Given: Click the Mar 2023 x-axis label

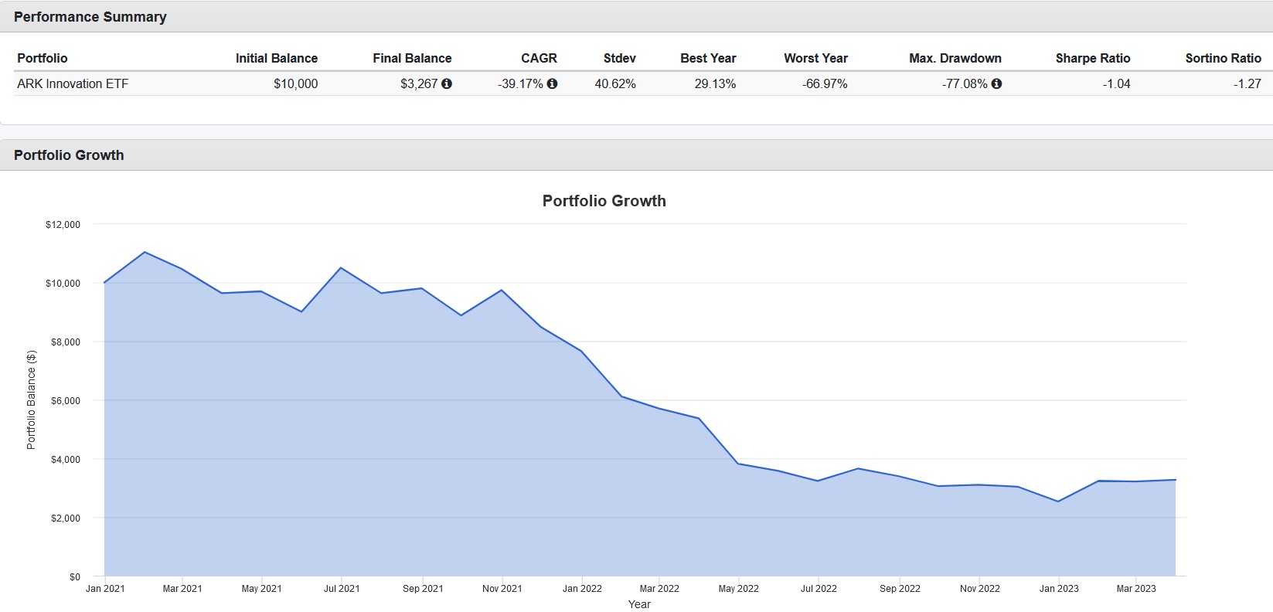Looking at the screenshot, I should coord(1136,589).
